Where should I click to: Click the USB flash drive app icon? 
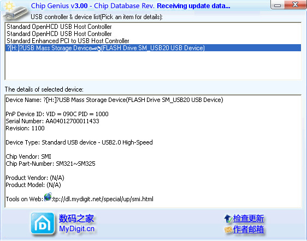click(15, 11)
